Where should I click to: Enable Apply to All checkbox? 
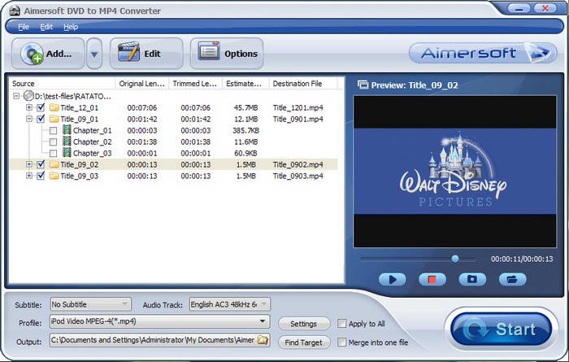click(341, 324)
